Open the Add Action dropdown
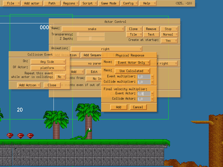 click(x=29, y=85)
